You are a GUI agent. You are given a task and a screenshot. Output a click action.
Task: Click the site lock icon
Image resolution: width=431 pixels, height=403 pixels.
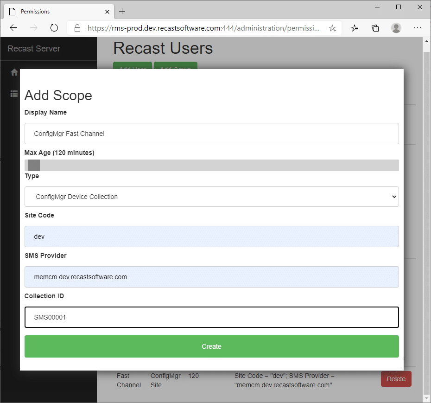pyautogui.click(x=77, y=28)
